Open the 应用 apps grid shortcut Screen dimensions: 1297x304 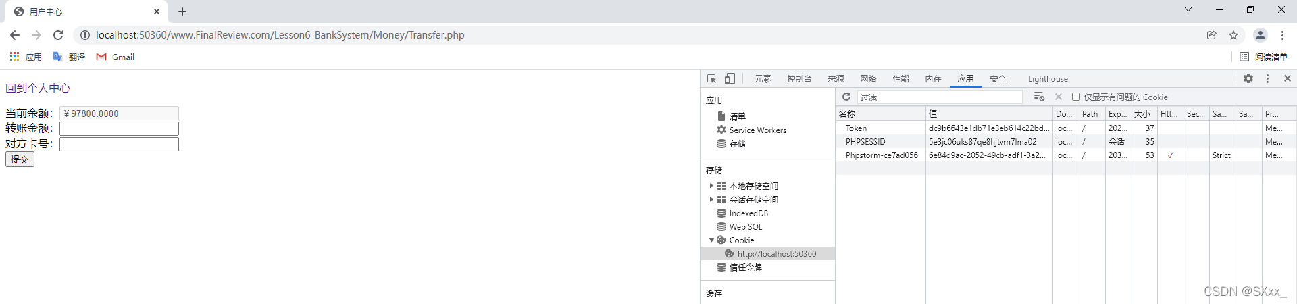pos(26,57)
